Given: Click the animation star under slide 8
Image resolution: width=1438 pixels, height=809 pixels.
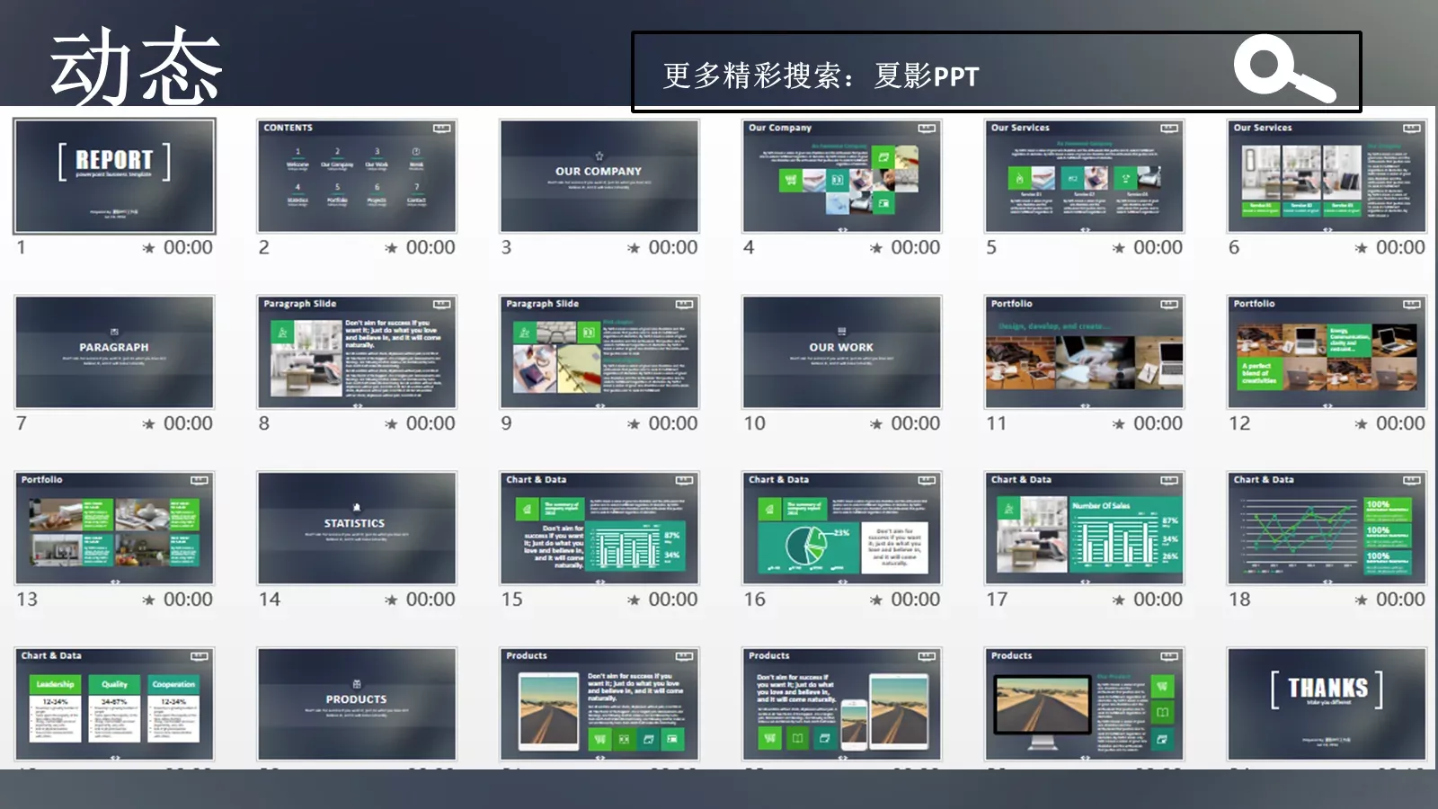Looking at the screenshot, I should (x=391, y=424).
